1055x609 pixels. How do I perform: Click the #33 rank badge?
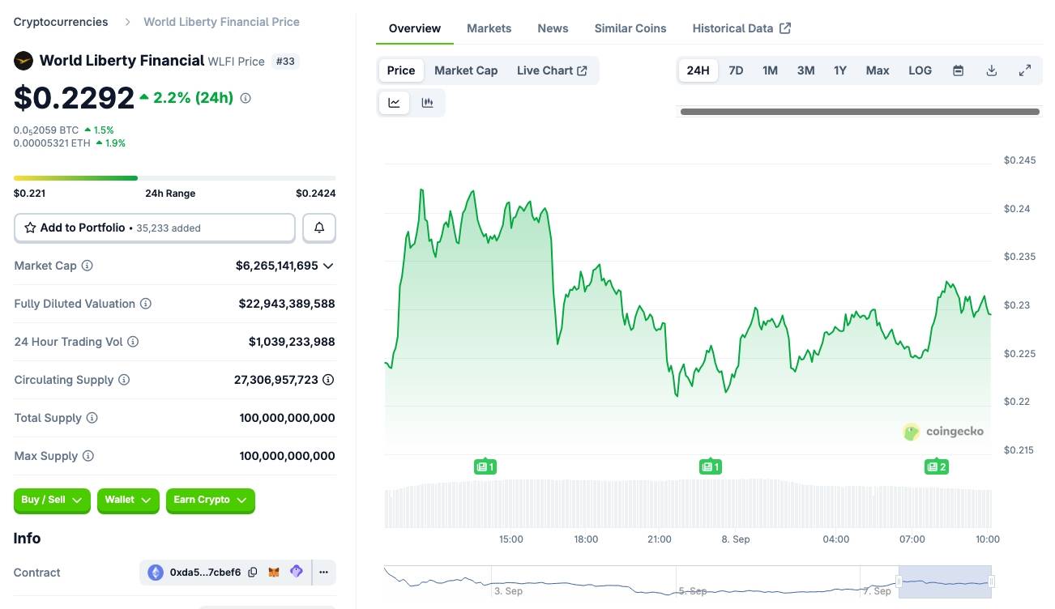(285, 61)
